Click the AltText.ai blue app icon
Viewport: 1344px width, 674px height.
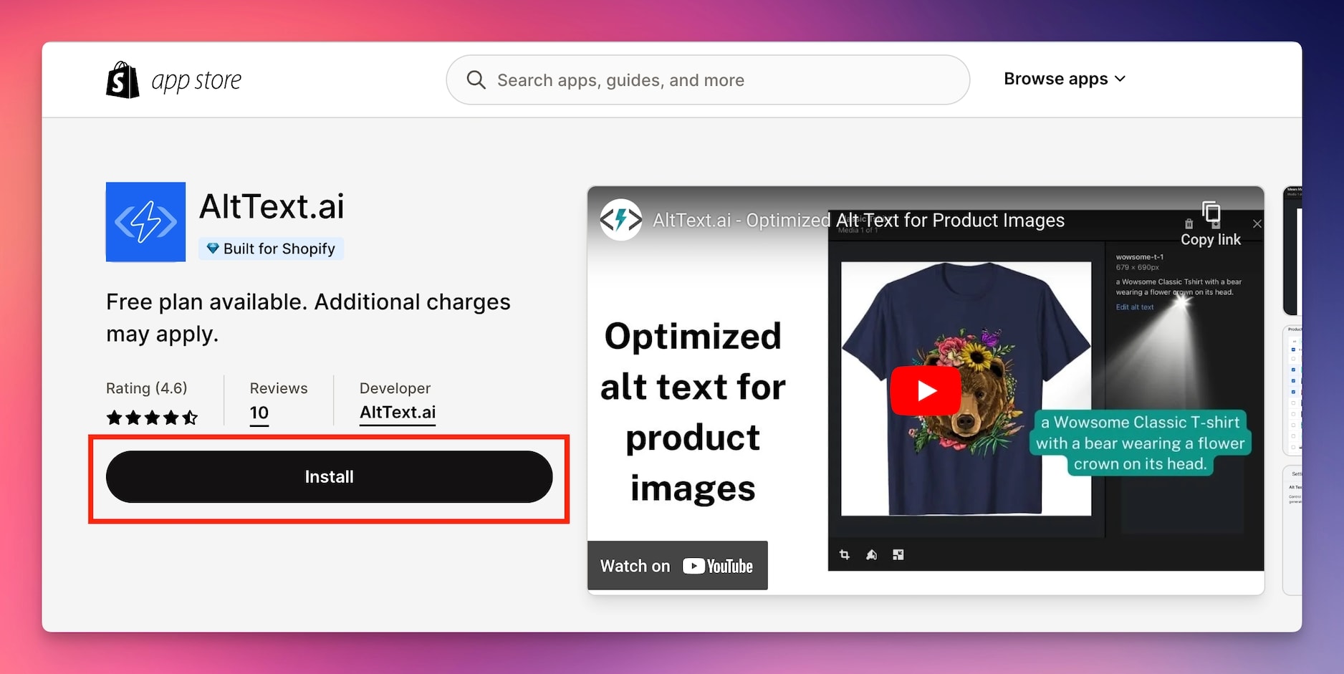pos(145,221)
